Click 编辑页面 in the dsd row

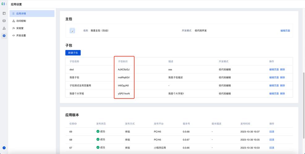[x=274, y=69]
